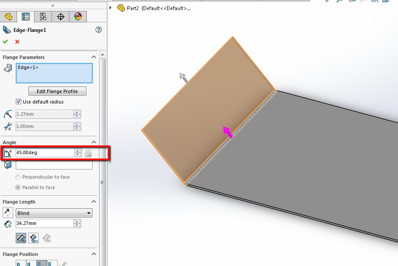Accept the Edge-Flange1 with green checkmark
398x266 pixels.
(5, 41)
